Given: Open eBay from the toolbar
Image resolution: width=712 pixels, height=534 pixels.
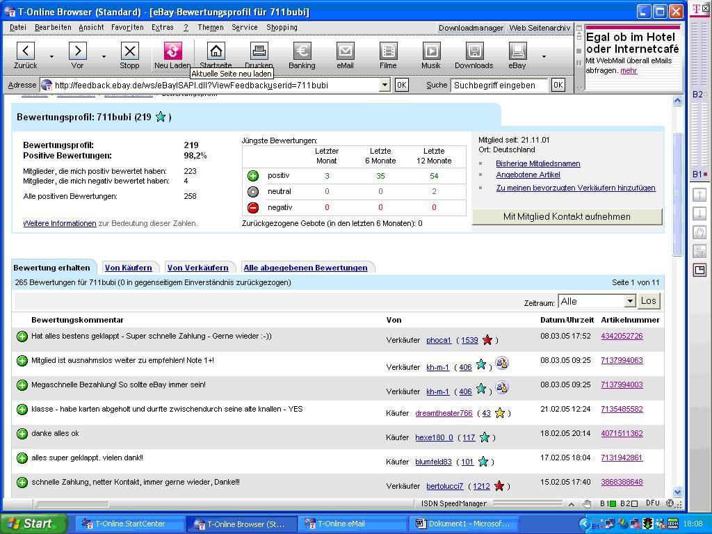Looking at the screenshot, I should (x=517, y=56).
